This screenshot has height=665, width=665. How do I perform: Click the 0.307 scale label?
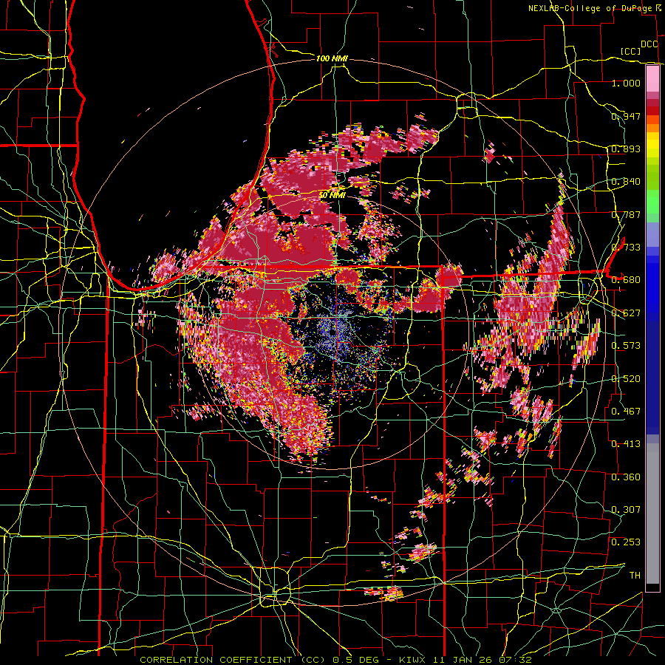pyautogui.click(x=626, y=509)
